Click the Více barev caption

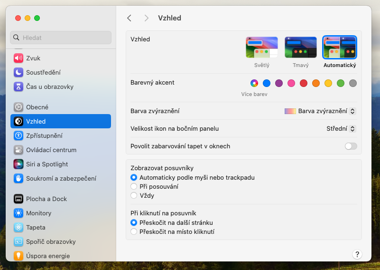click(254, 94)
